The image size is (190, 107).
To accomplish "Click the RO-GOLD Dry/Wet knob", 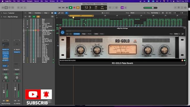I will (164, 50).
